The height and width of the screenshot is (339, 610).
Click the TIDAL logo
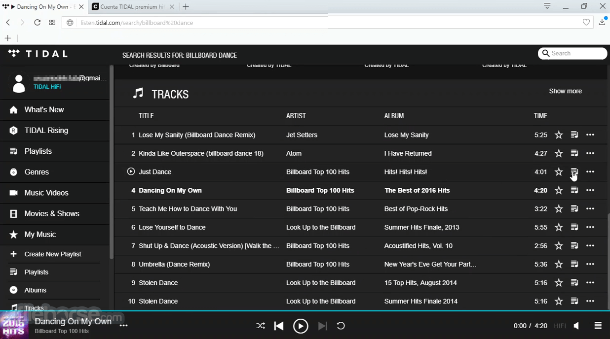point(38,54)
